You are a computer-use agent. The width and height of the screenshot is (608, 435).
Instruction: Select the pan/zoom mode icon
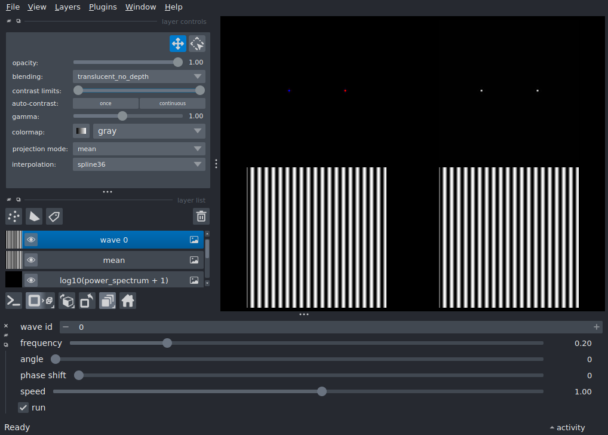tap(177, 44)
